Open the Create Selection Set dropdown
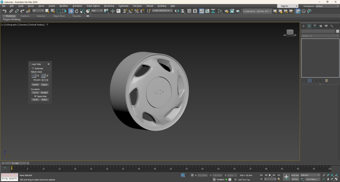Screen dimensions: 340x182 162,11
